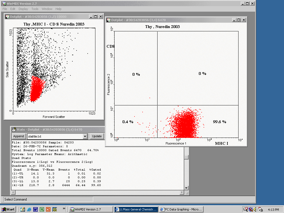Click the Stats window vertical scrollbar thumb

coord(186,157)
